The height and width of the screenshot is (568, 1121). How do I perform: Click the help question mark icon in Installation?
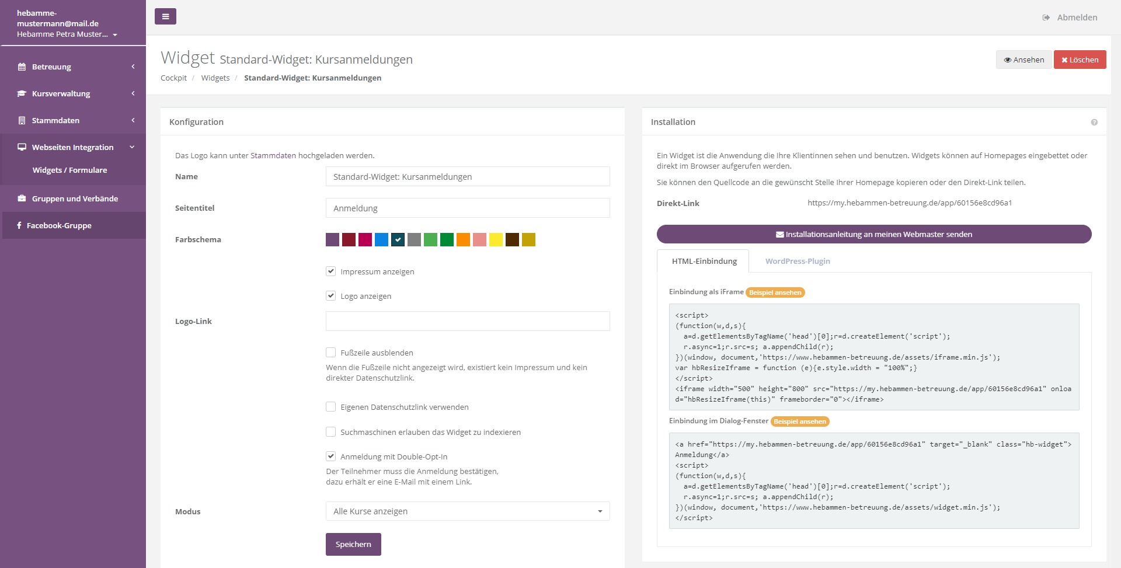[x=1094, y=122]
